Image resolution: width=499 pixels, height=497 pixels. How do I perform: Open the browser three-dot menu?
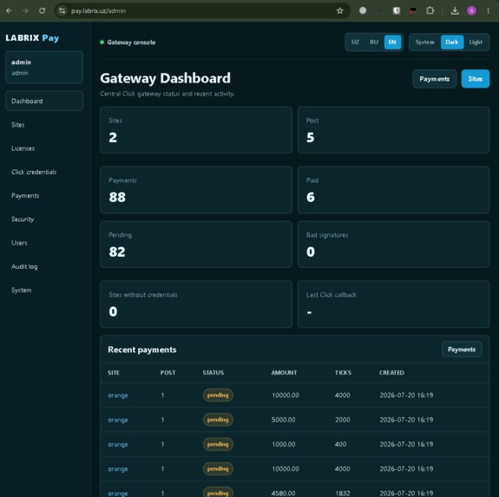(489, 10)
